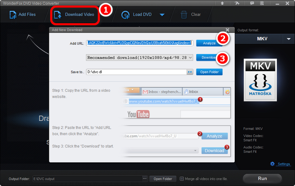
Task: Click the Clear trash button
Action: (x=191, y=15)
